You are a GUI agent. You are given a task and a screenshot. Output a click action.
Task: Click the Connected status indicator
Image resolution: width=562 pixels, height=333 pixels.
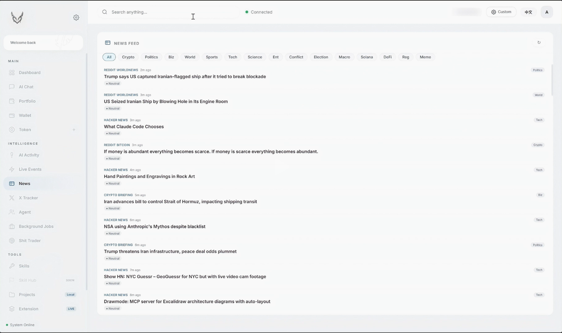point(259,12)
